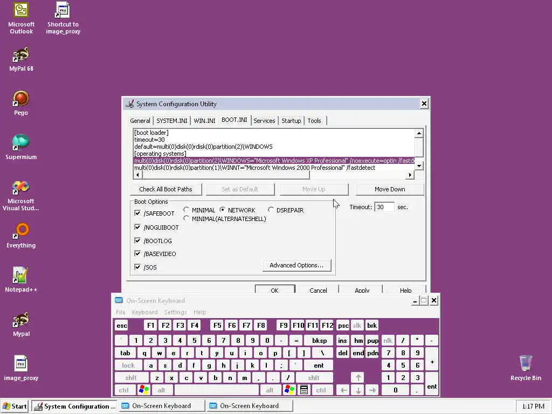Image resolution: width=552 pixels, height=414 pixels.
Task: Select the MINIMAL safeboot radio button
Action: click(186, 210)
